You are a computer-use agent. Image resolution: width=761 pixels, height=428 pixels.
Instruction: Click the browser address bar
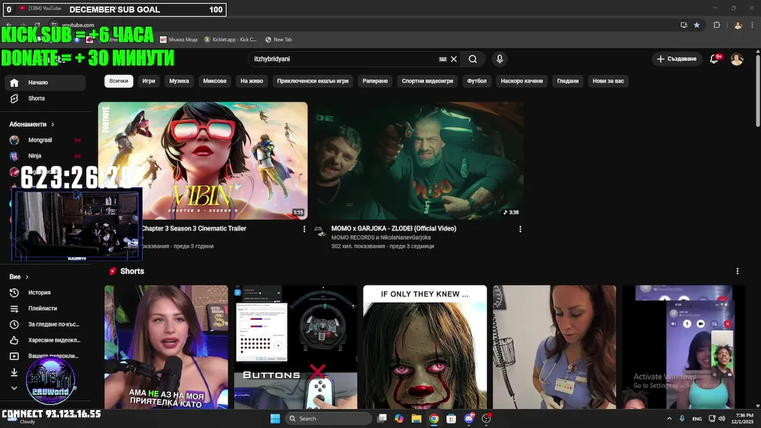[x=357, y=25]
